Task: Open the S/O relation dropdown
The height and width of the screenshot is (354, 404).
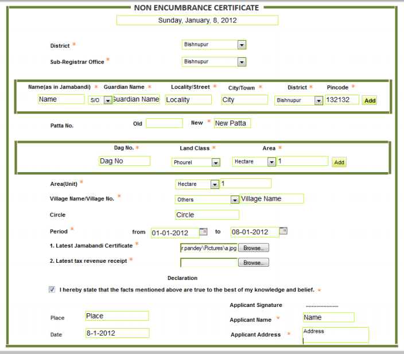Action: tap(100, 100)
